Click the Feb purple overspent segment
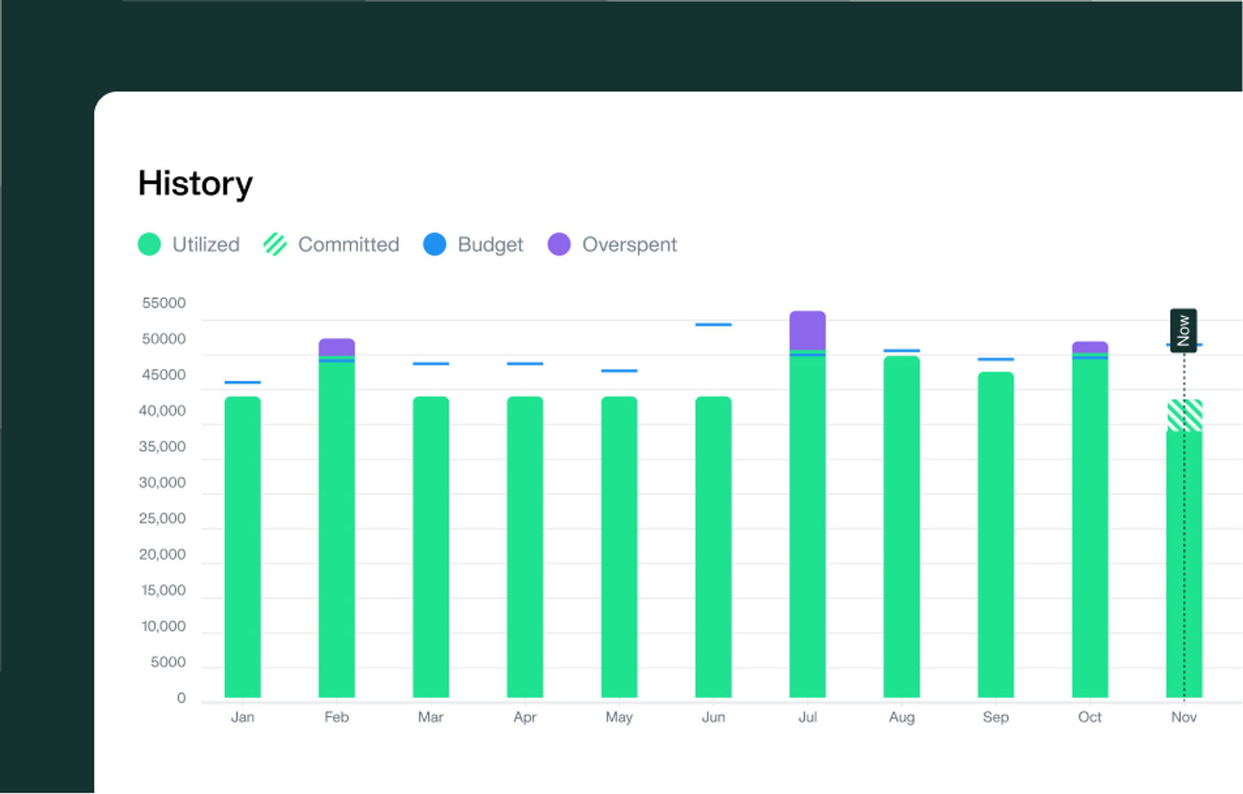Viewport: 1243px width, 794px height. click(x=337, y=347)
